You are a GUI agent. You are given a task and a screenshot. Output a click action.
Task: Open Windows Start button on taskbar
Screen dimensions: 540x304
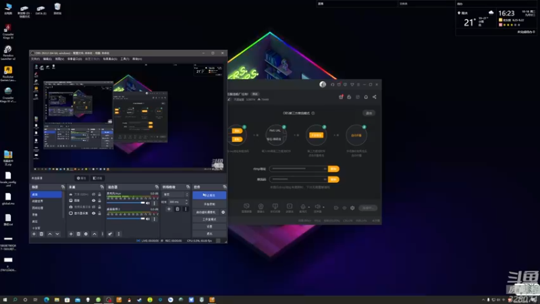pos(5,300)
